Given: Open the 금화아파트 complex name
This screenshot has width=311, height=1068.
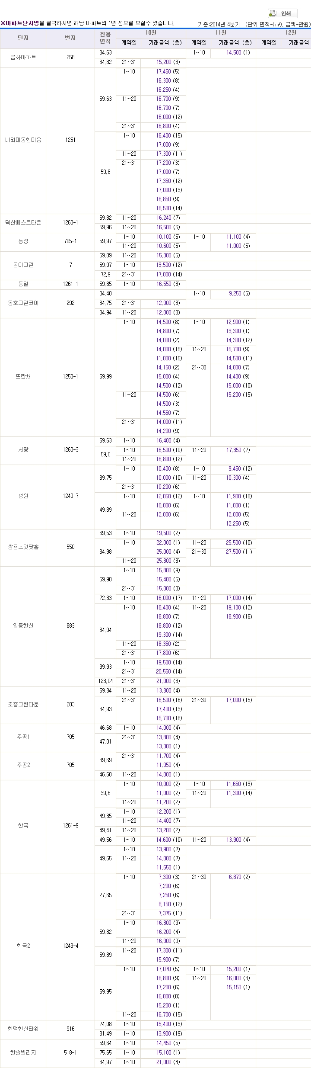Looking at the screenshot, I should click(x=23, y=57).
